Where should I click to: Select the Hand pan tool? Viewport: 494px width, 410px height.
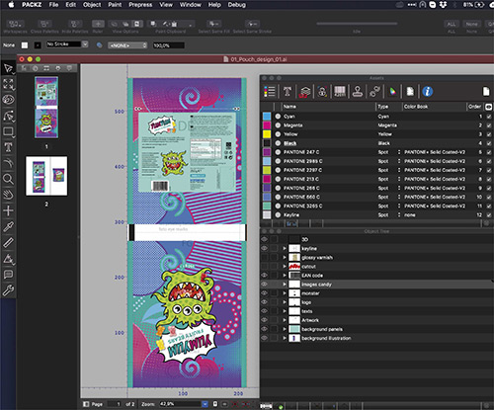(x=8, y=195)
